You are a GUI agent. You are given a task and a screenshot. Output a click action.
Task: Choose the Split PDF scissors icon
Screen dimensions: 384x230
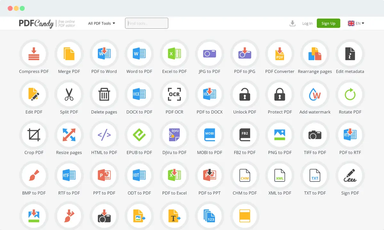click(69, 94)
